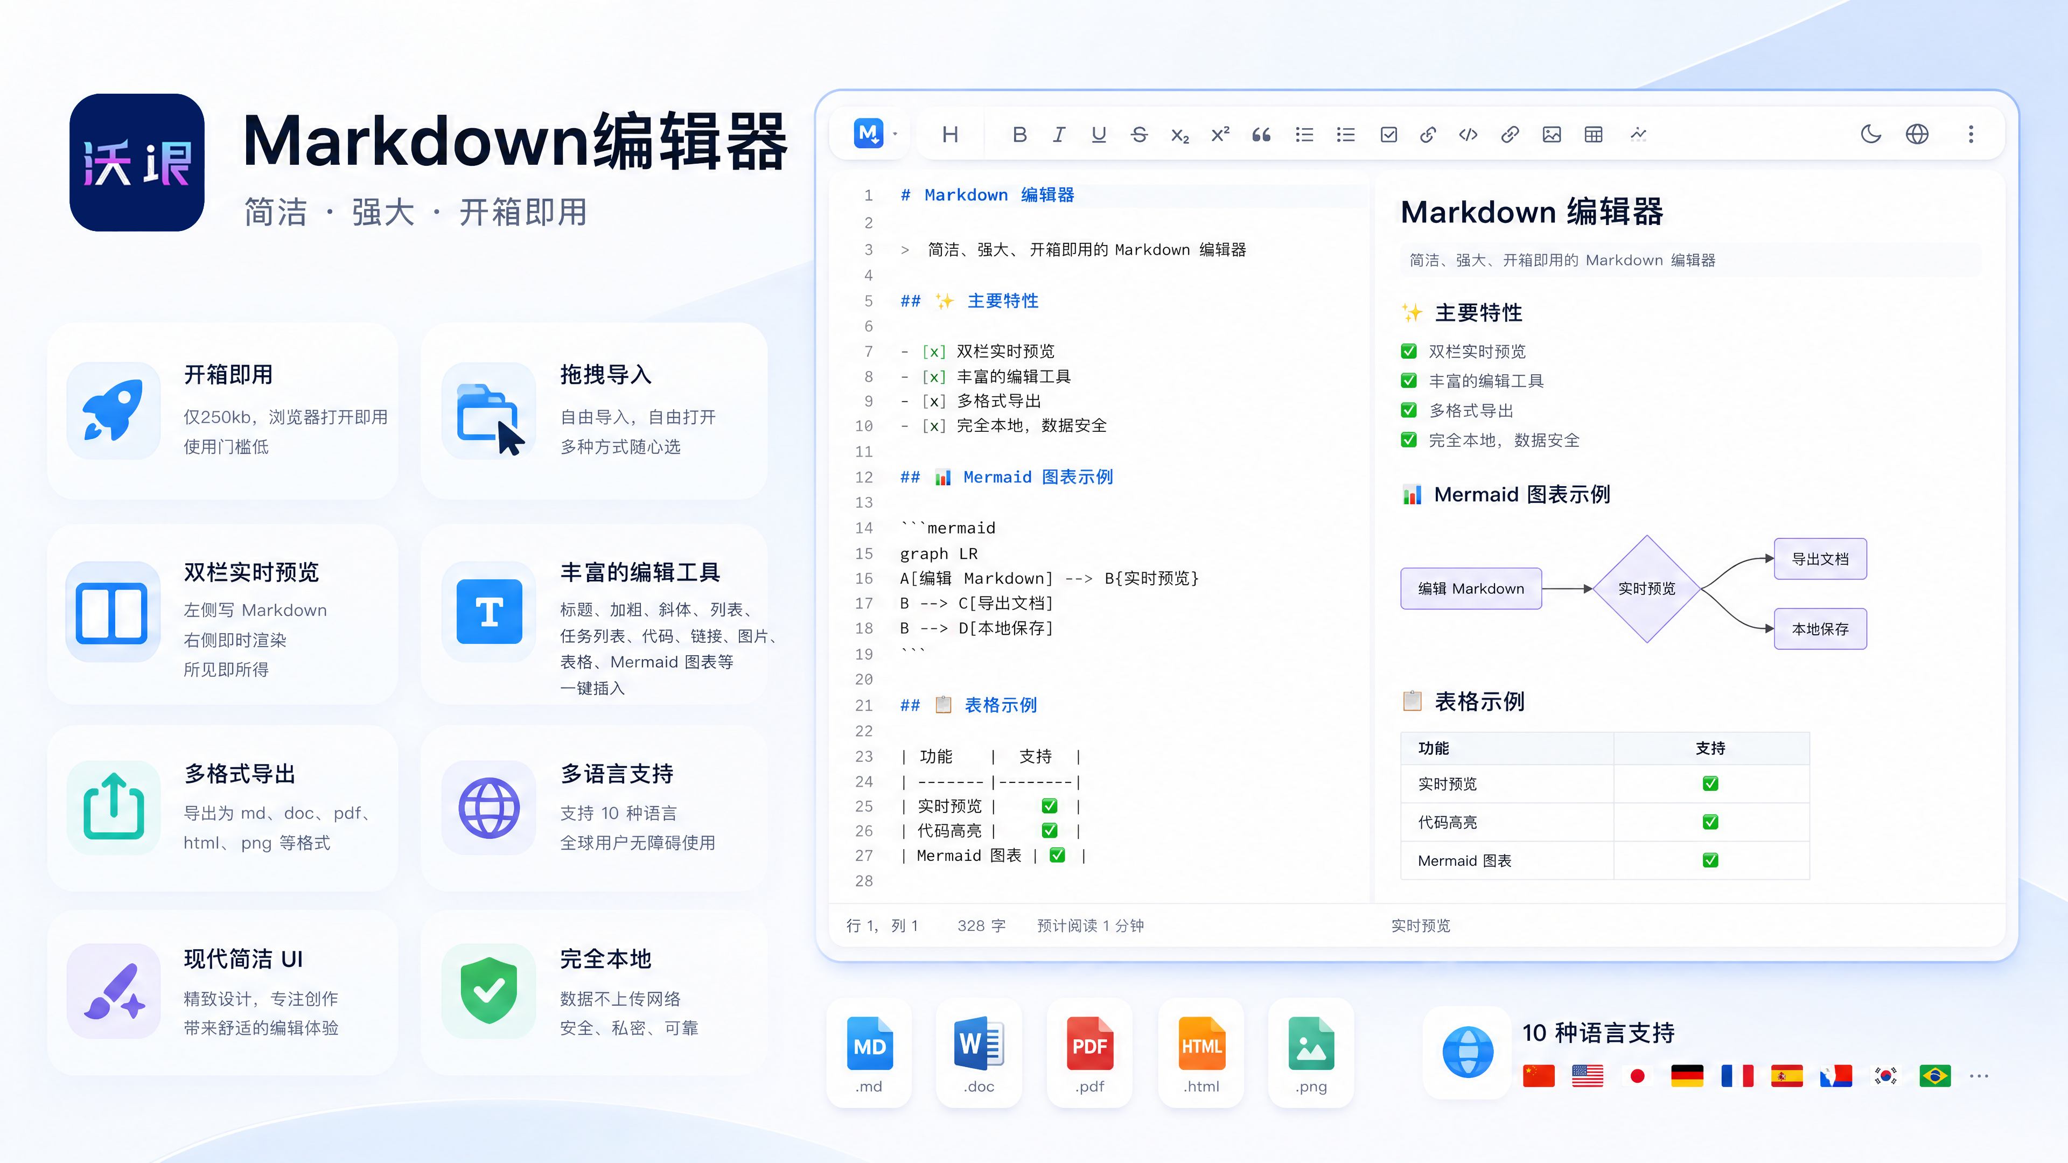The width and height of the screenshot is (2068, 1163).
Task: Toggle bold formatting
Action: click(x=1019, y=134)
